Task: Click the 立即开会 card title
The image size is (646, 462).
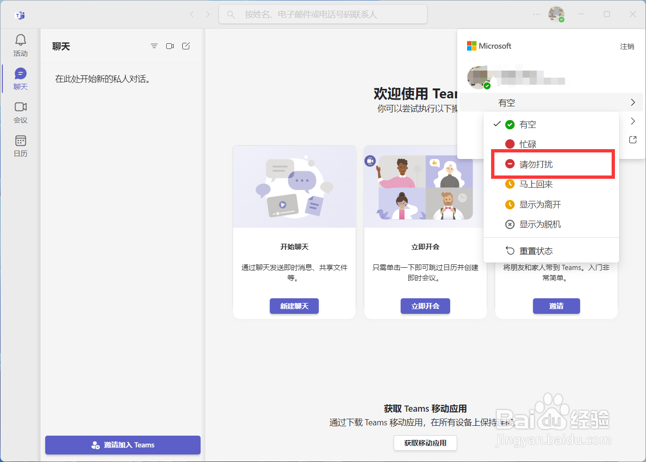Action: tap(425, 247)
